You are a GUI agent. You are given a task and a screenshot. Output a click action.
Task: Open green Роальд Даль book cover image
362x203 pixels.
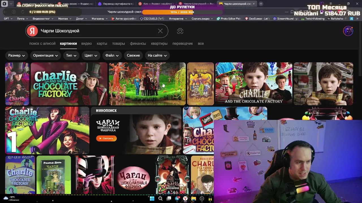click(54, 175)
